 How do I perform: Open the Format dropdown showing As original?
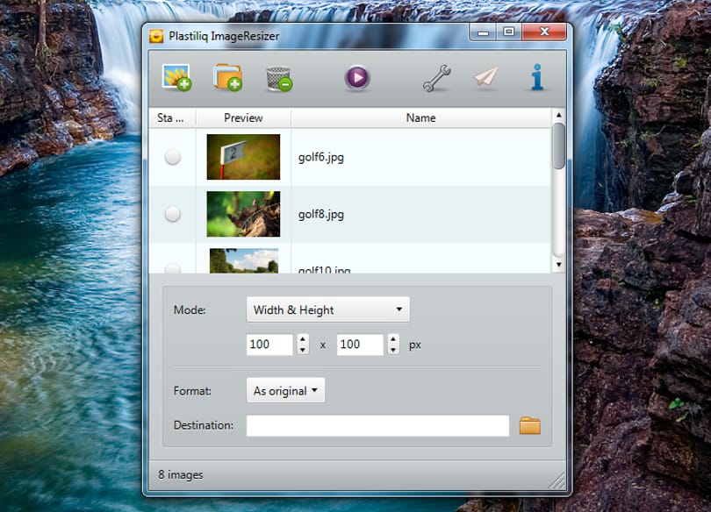pos(285,390)
